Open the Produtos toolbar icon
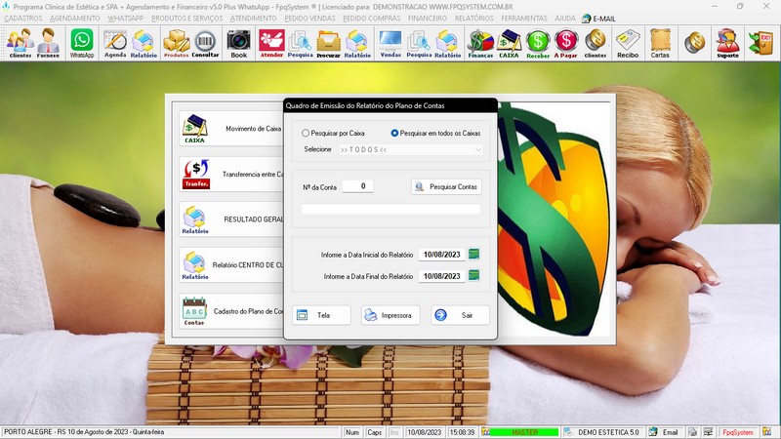The height and width of the screenshot is (439, 781). [176, 43]
